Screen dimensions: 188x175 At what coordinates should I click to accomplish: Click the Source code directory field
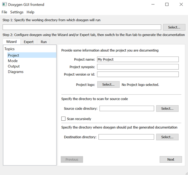127,108
